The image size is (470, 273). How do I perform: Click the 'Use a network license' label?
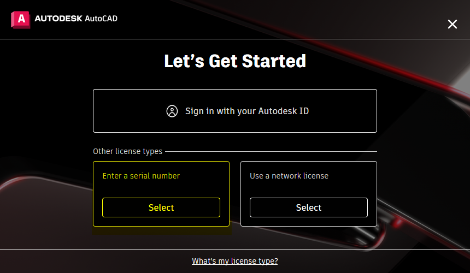[x=289, y=176]
